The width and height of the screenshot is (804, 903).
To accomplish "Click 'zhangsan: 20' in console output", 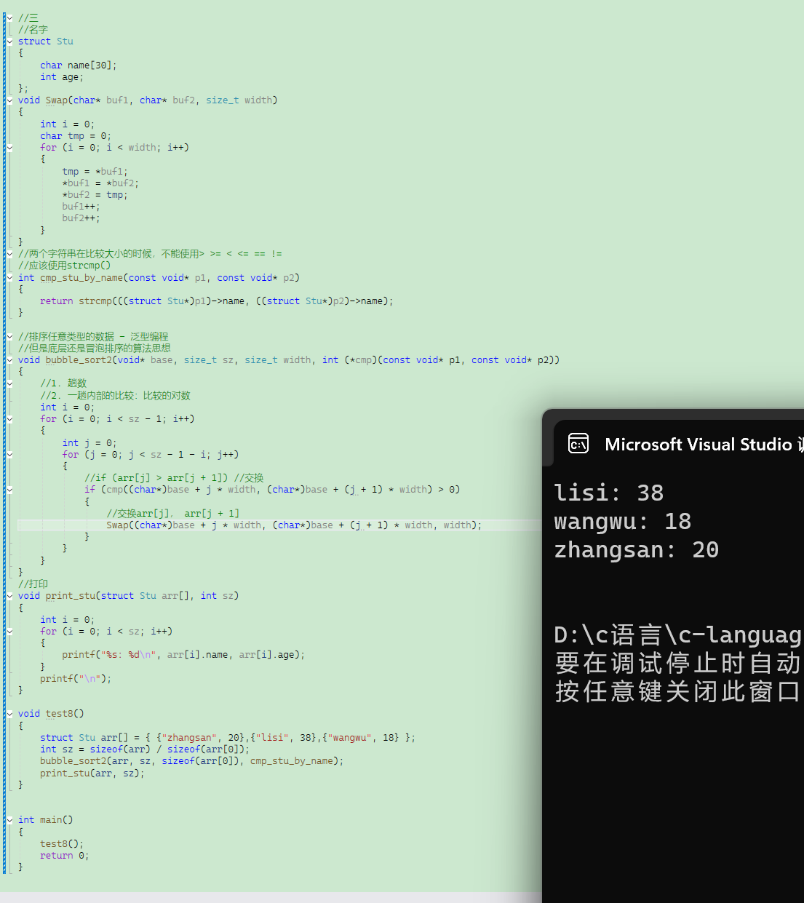I will click(x=637, y=550).
